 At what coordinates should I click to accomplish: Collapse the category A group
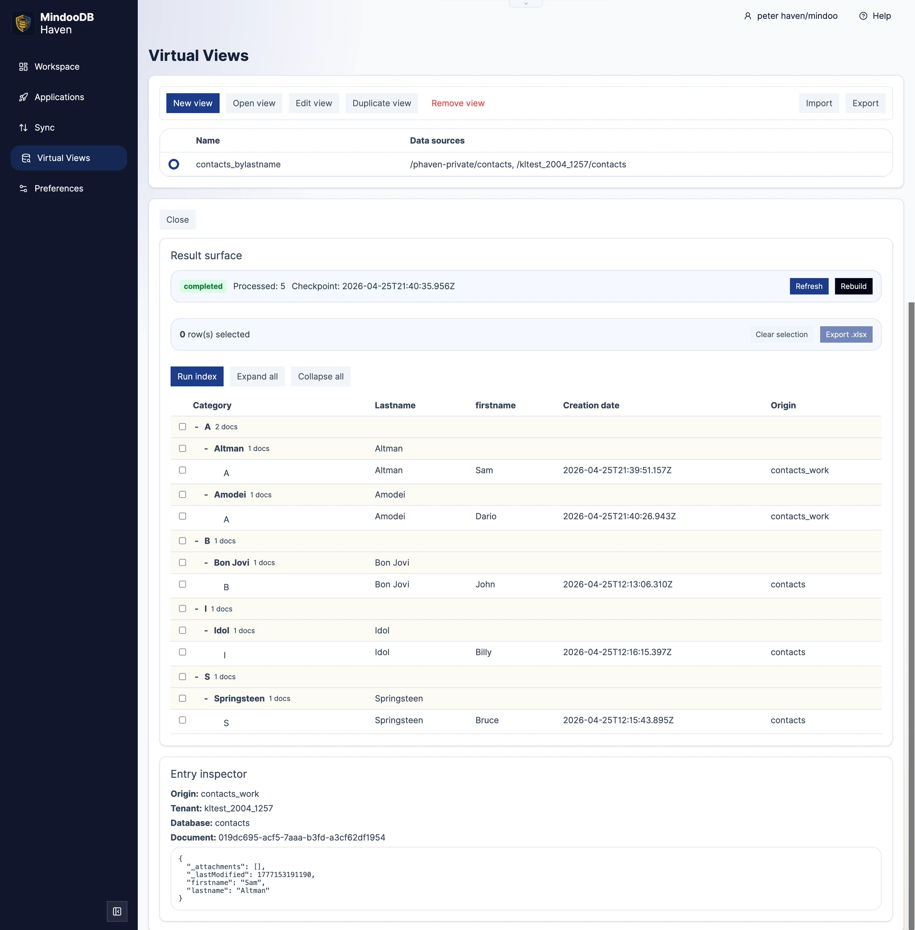(197, 427)
